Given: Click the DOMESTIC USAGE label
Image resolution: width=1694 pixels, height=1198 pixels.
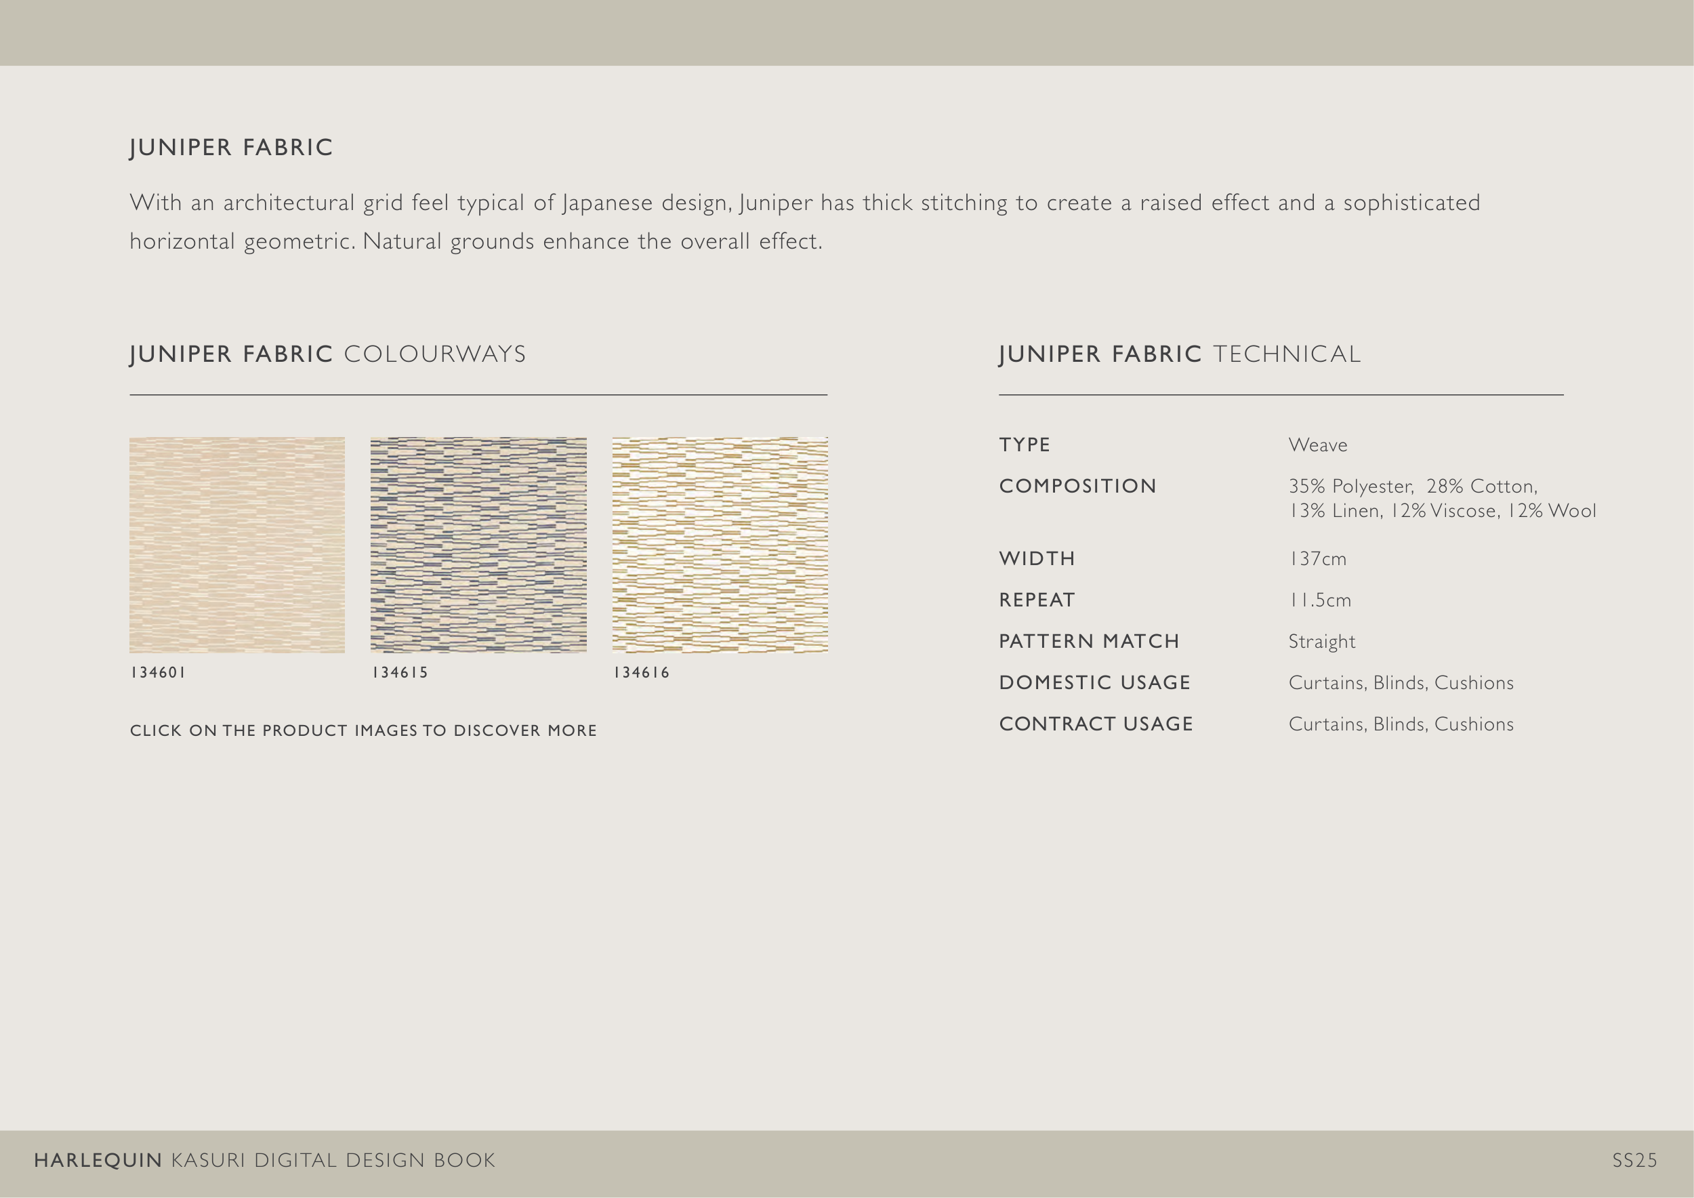Looking at the screenshot, I should pos(1094,683).
